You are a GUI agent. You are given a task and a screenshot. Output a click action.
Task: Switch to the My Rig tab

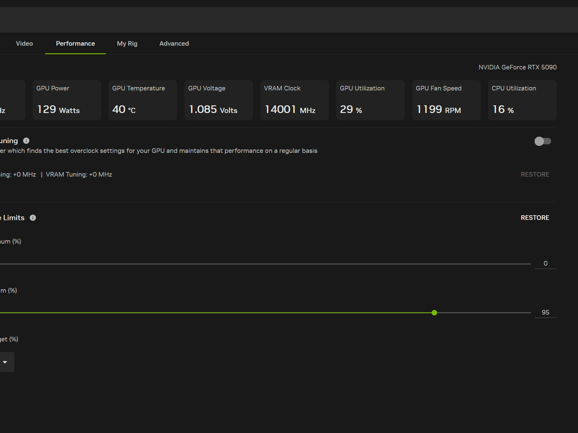click(127, 43)
